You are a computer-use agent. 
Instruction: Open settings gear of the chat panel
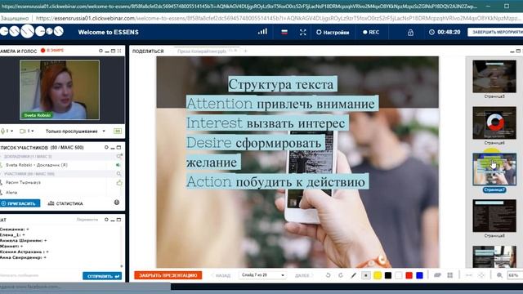(x=106, y=220)
